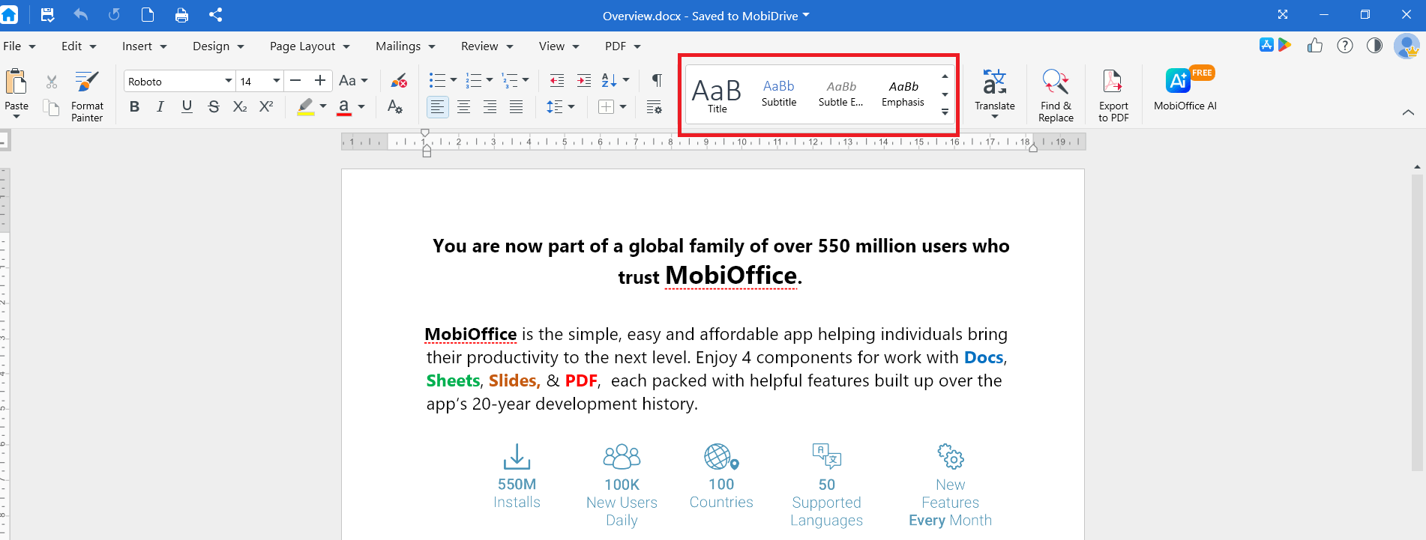Center align the paragraph text
Image resolution: width=1426 pixels, height=540 pixels.
coord(464,107)
